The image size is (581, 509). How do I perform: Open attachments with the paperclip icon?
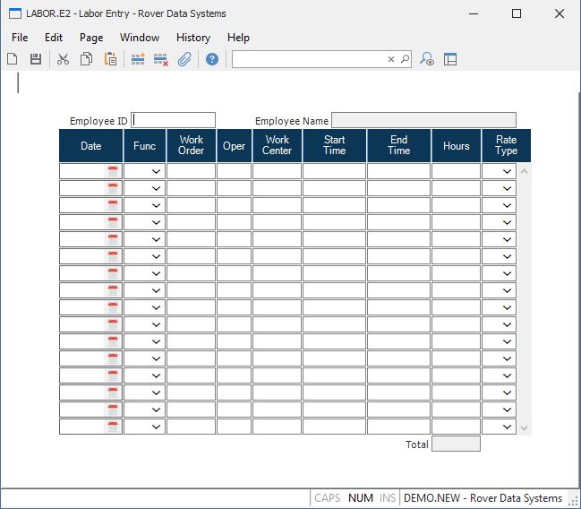(184, 59)
